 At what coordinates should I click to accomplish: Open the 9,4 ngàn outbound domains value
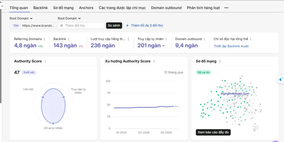[186, 45]
